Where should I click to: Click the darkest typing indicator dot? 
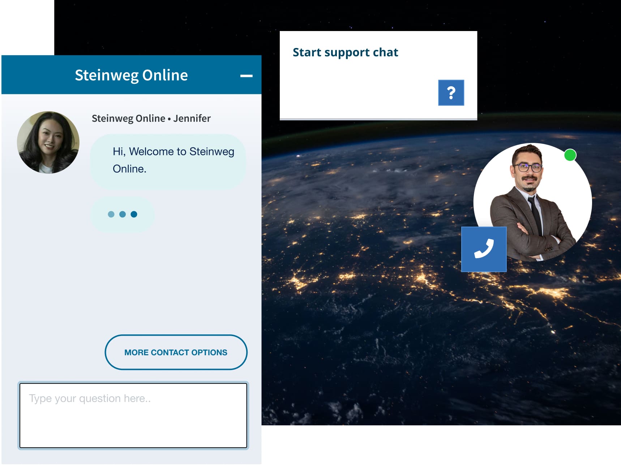(x=134, y=214)
